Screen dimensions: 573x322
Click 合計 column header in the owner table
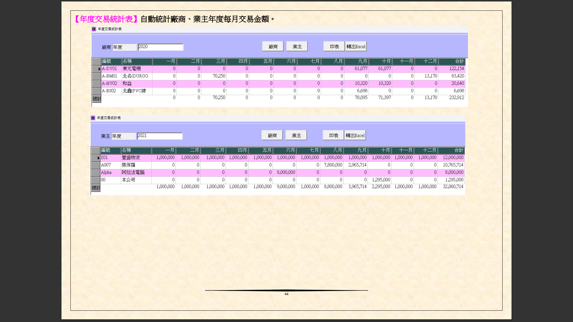pyautogui.click(x=451, y=150)
